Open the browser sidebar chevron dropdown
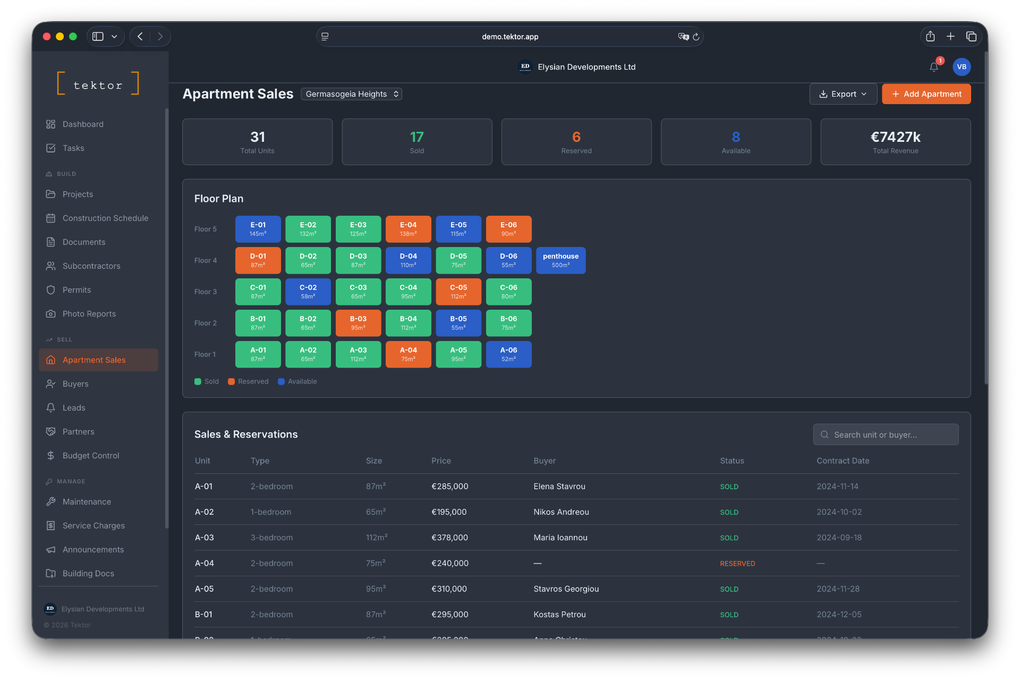1020x681 pixels. 115,36
